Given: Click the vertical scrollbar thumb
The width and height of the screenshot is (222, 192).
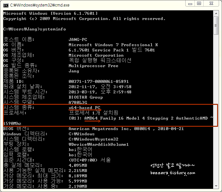Looking at the screenshot, I should pyautogui.click(x=216, y=25).
